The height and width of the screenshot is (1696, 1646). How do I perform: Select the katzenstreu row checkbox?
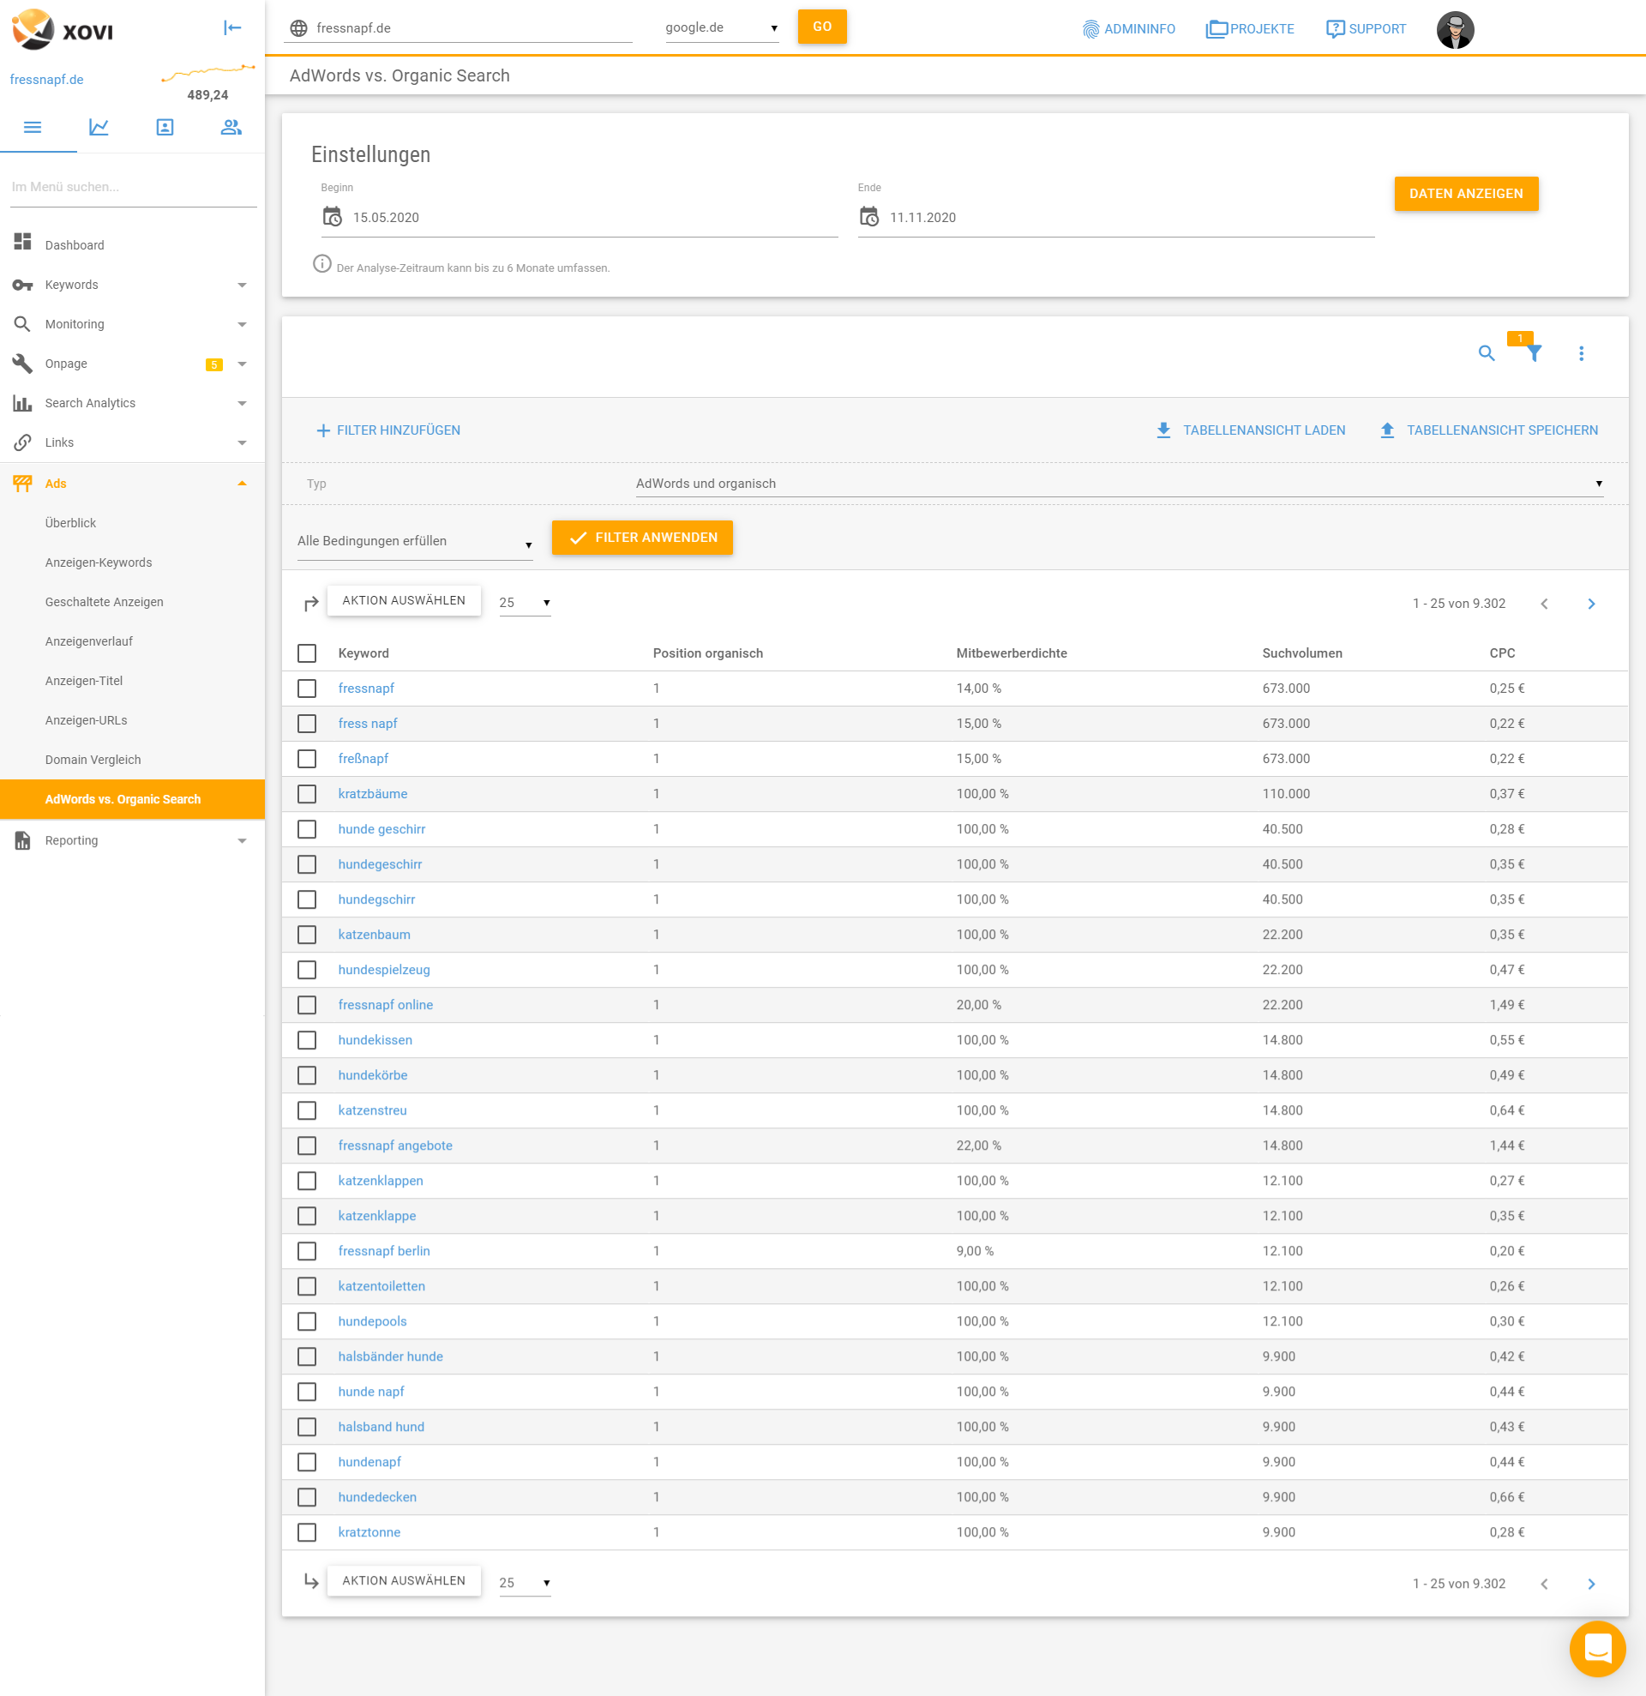tap(307, 1110)
